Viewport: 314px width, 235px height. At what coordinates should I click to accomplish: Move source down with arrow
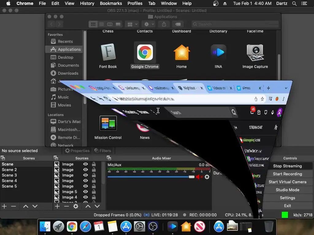click(x=97, y=206)
